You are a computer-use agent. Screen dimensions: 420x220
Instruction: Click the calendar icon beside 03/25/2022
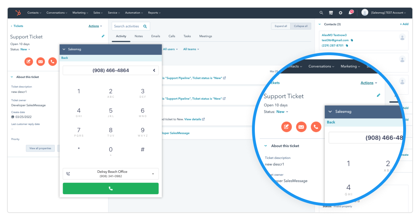(13, 117)
